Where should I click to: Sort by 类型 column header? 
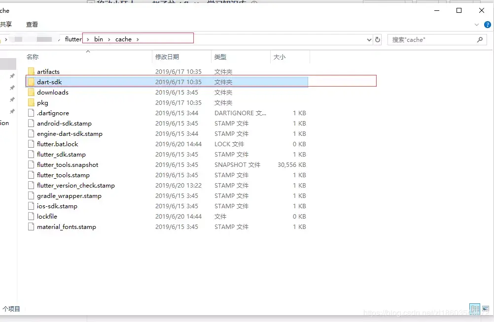click(x=220, y=57)
